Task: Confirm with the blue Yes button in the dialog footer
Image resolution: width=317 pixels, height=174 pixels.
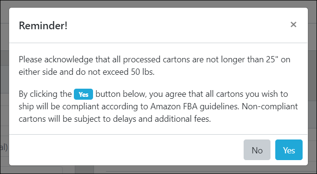Action: pyautogui.click(x=289, y=150)
